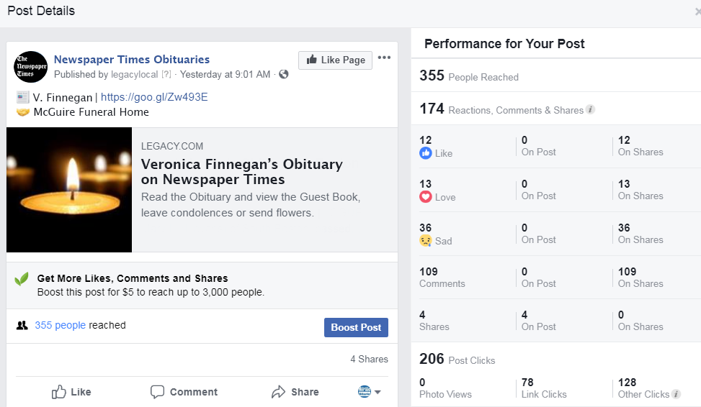Click the info icon next to Other Clicks
The height and width of the screenshot is (407, 701).
click(x=676, y=394)
